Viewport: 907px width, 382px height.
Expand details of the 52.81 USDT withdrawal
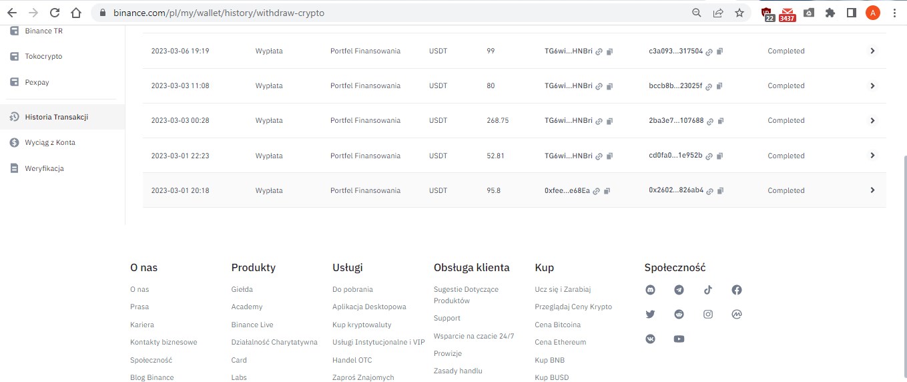tap(872, 156)
